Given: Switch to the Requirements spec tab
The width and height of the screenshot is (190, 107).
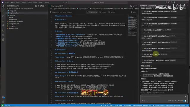Looking at the screenshot, I should 92,12.
